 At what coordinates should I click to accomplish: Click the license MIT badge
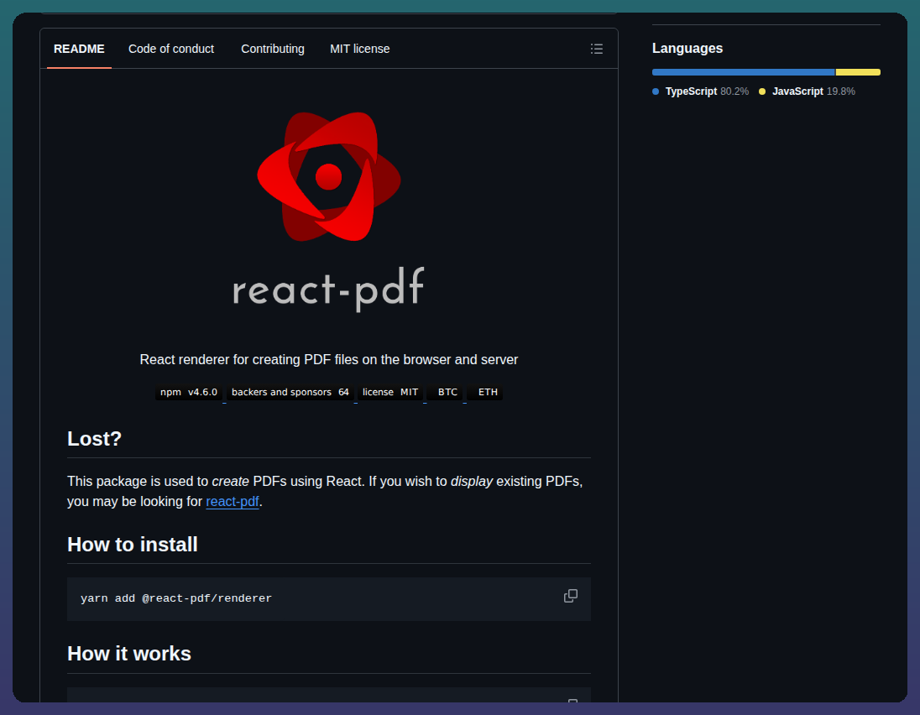[x=390, y=392]
